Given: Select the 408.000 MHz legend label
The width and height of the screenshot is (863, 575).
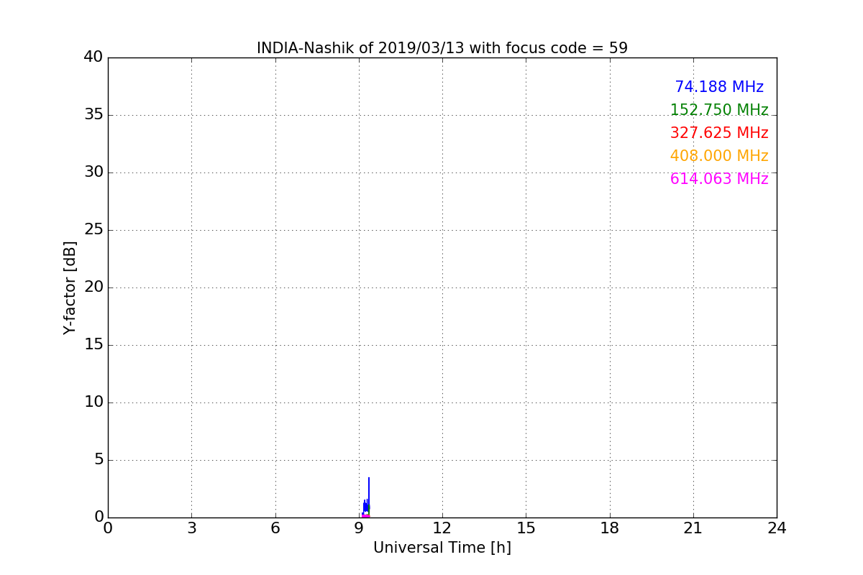Looking at the screenshot, I should click(x=719, y=156).
